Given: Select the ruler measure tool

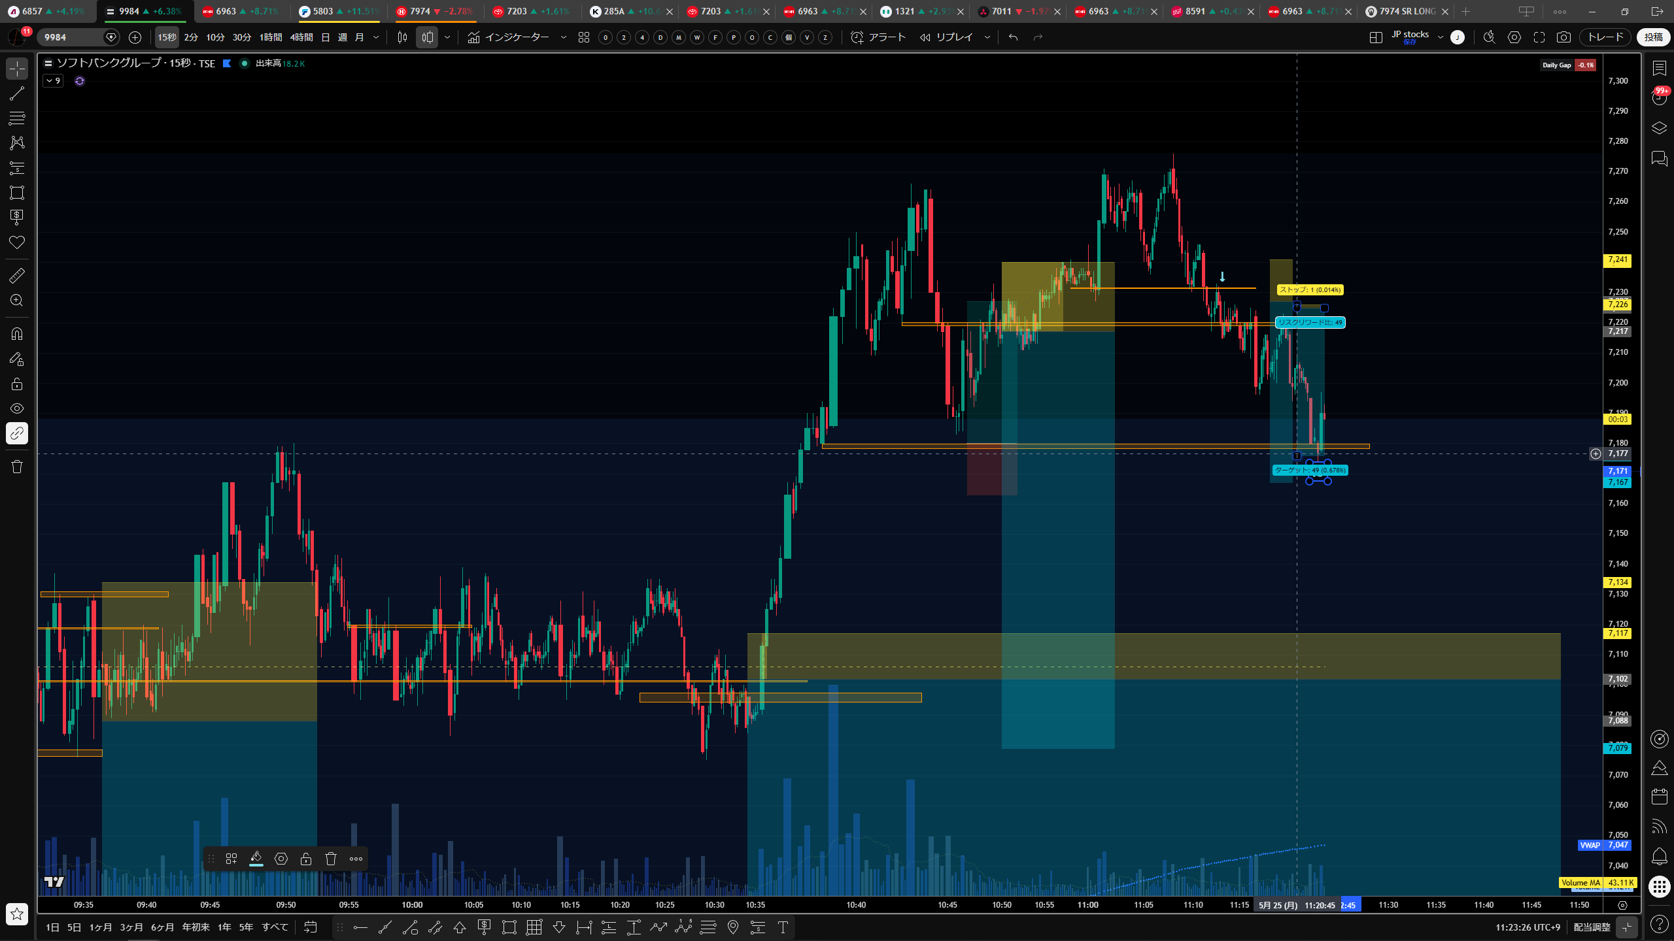Looking at the screenshot, I should point(17,276).
